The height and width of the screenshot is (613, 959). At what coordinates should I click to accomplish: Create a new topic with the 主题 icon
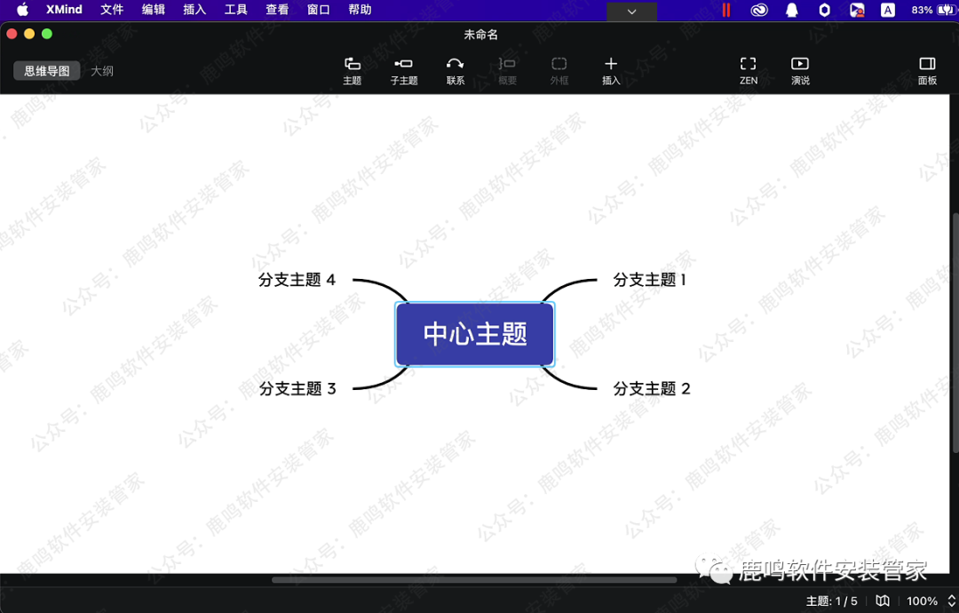coord(353,70)
